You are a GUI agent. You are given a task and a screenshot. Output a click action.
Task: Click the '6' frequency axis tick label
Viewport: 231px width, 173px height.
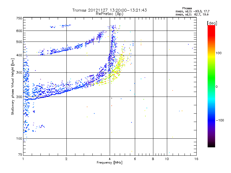tap(135, 159)
